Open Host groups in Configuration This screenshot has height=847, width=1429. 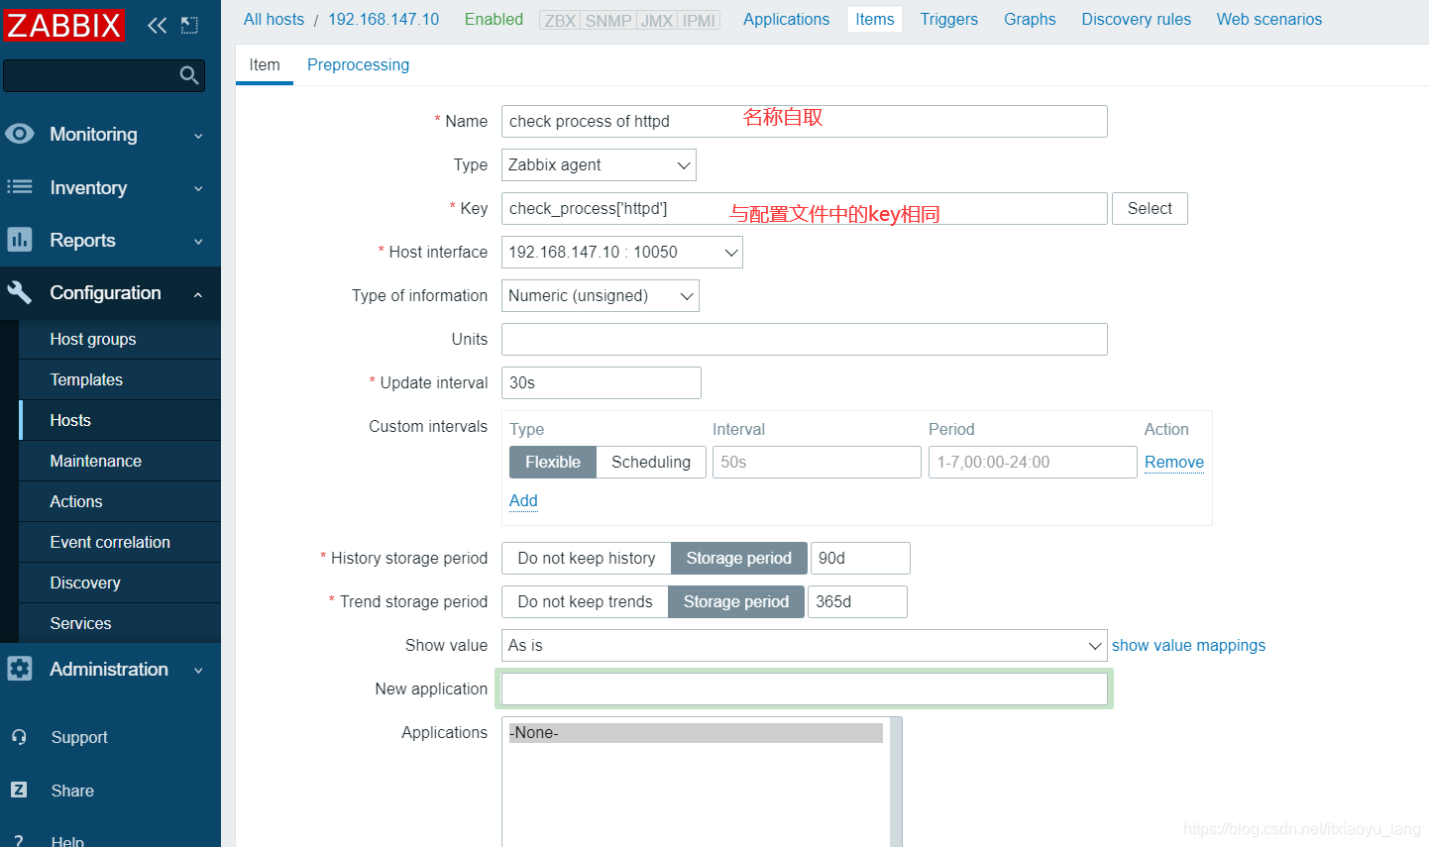pyautogui.click(x=120, y=339)
